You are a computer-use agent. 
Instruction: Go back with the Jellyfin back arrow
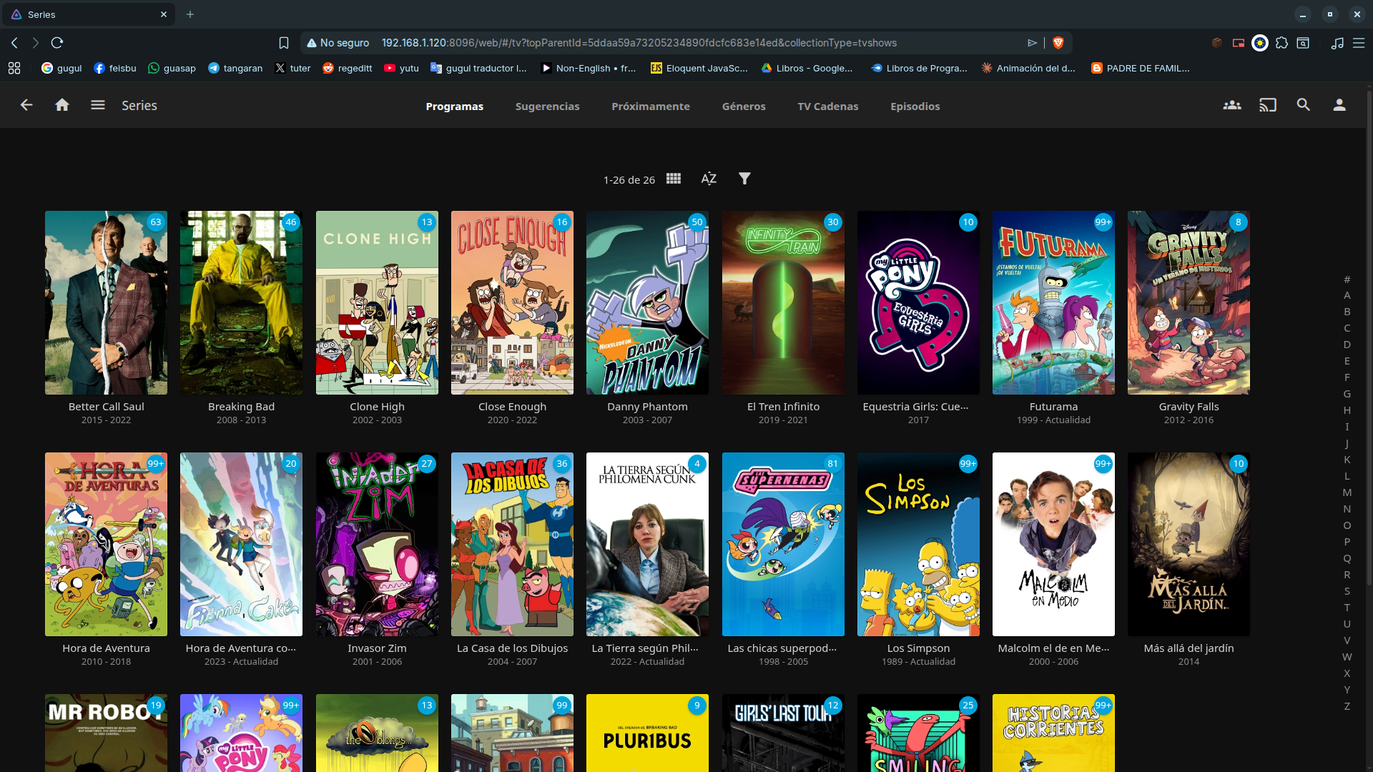click(26, 105)
